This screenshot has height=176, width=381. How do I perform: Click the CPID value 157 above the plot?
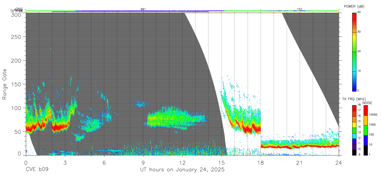point(300,9)
